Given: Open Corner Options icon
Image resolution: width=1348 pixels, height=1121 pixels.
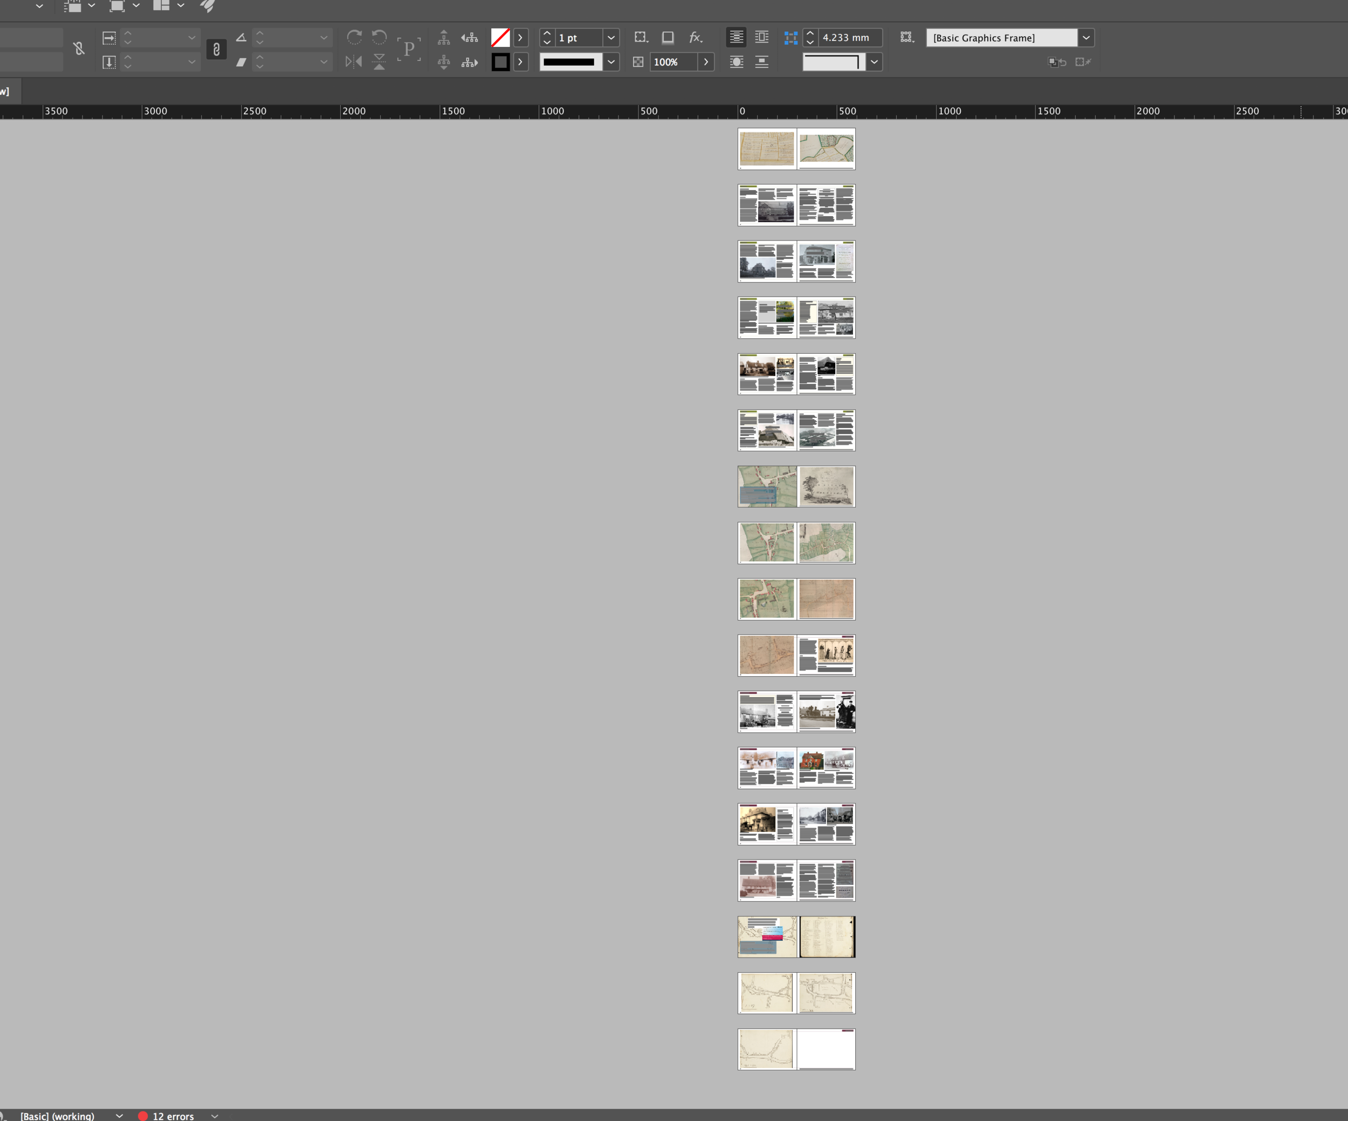Looking at the screenshot, I should tap(641, 38).
